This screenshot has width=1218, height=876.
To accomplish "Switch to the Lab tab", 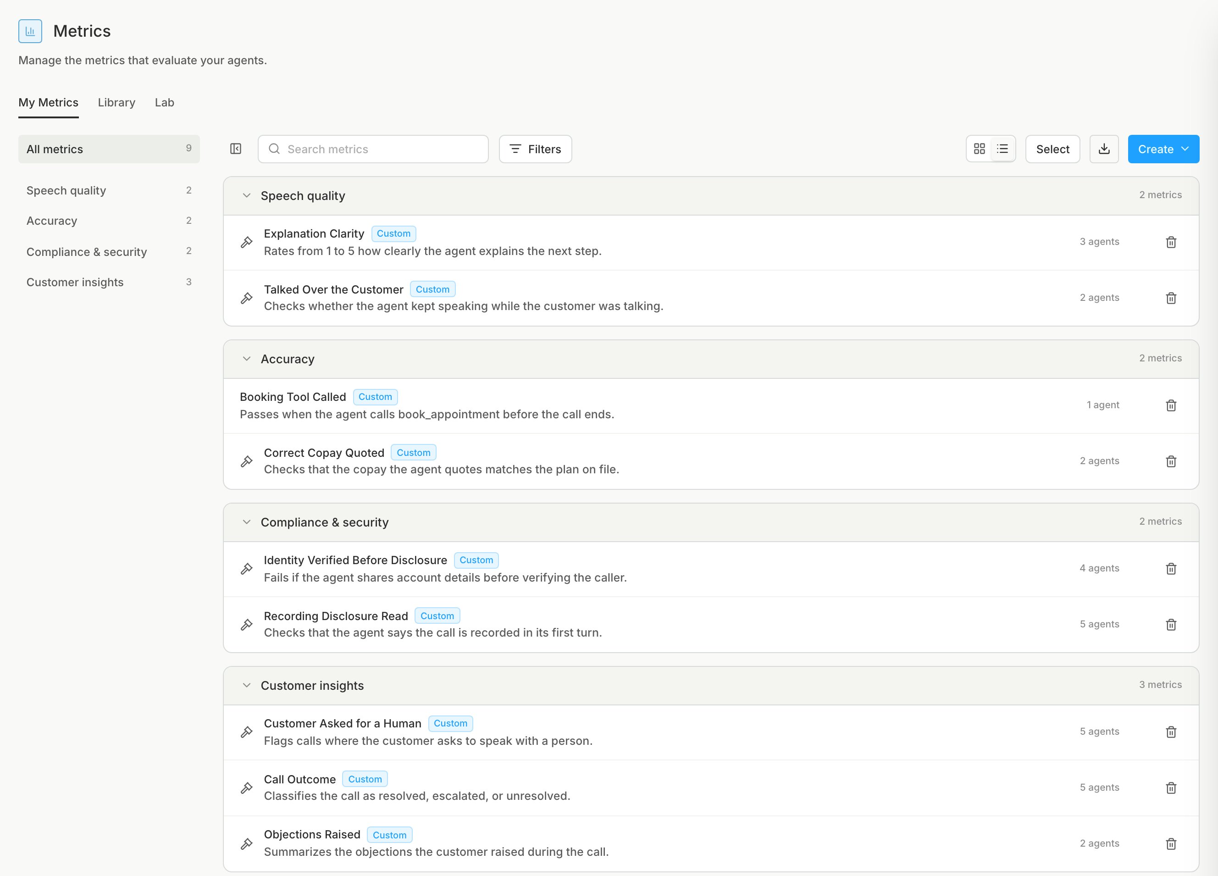I will 164,103.
